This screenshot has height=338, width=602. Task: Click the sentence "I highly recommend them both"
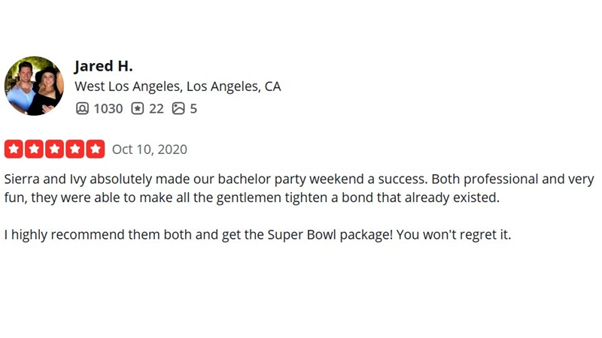99,234
